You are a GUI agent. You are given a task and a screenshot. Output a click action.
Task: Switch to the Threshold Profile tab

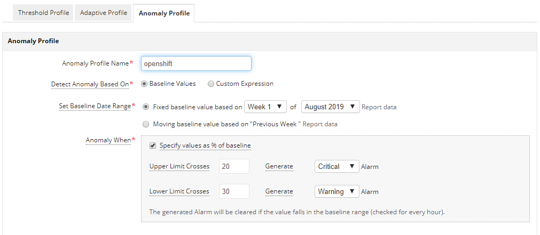click(43, 13)
